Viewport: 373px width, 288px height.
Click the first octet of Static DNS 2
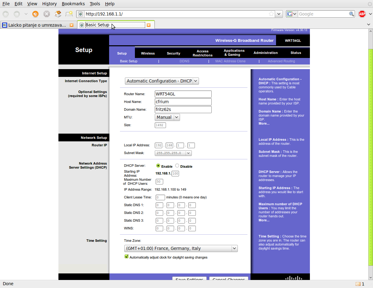coord(159,213)
